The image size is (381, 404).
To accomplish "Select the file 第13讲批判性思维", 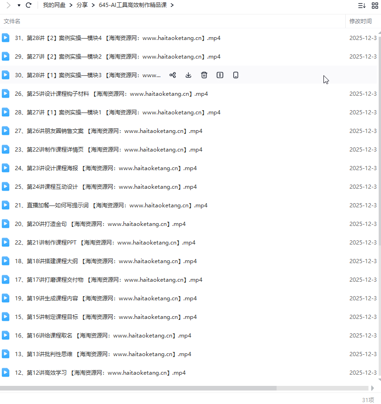I will pyautogui.click(x=103, y=354).
